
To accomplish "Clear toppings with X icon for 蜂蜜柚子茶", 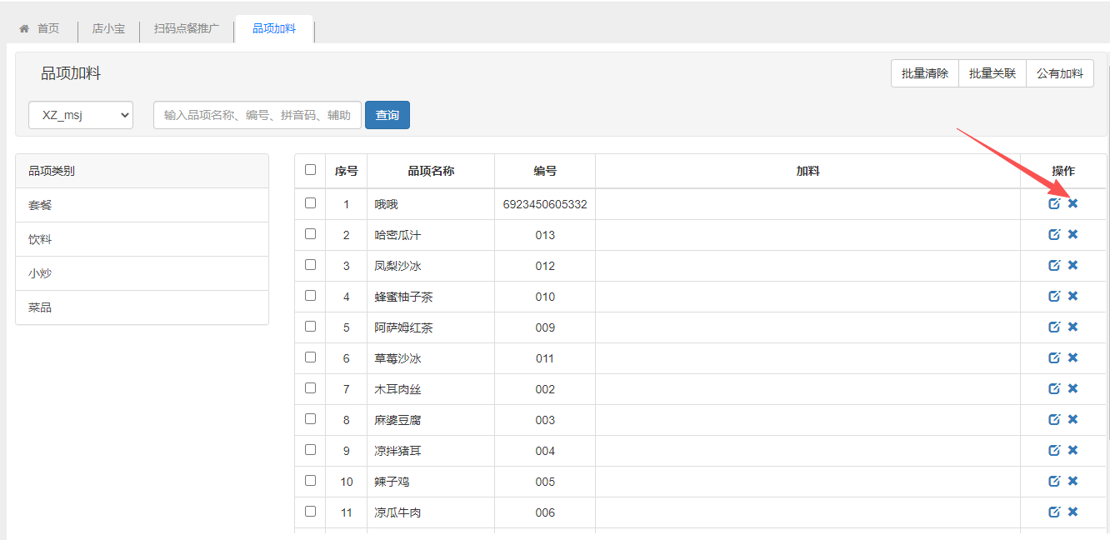I will pos(1072,297).
